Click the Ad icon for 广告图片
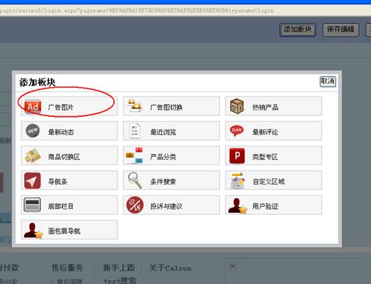 pos(33,106)
